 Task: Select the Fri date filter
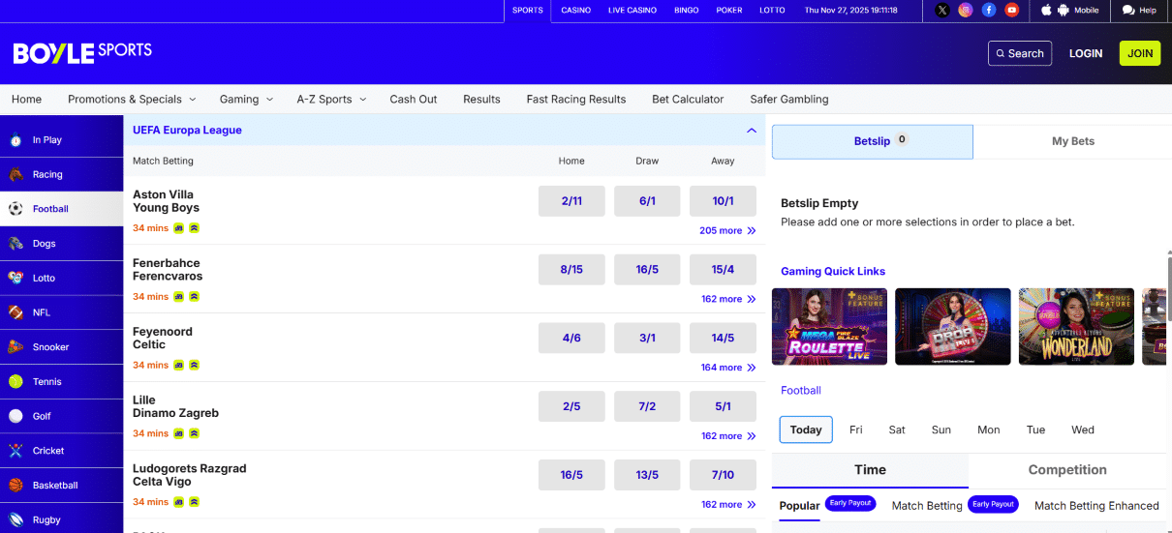(856, 430)
